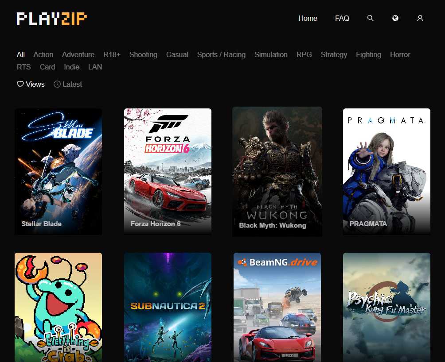This screenshot has width=445, height=362.
Task: Open the Everything is Crab card
Action: (58, 307)
